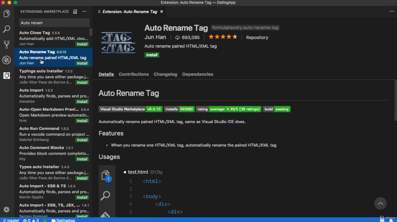Click the scroll-to-top arrow button
This screenshot has height=222, width=397.
click(x=380, y=203)
